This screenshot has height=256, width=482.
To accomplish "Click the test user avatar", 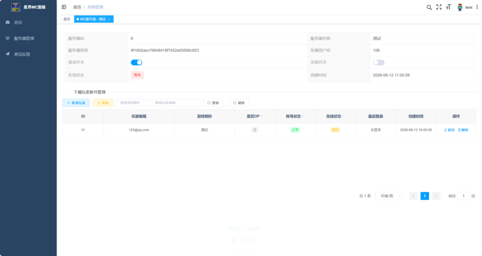I will click(x=459, y=8).
